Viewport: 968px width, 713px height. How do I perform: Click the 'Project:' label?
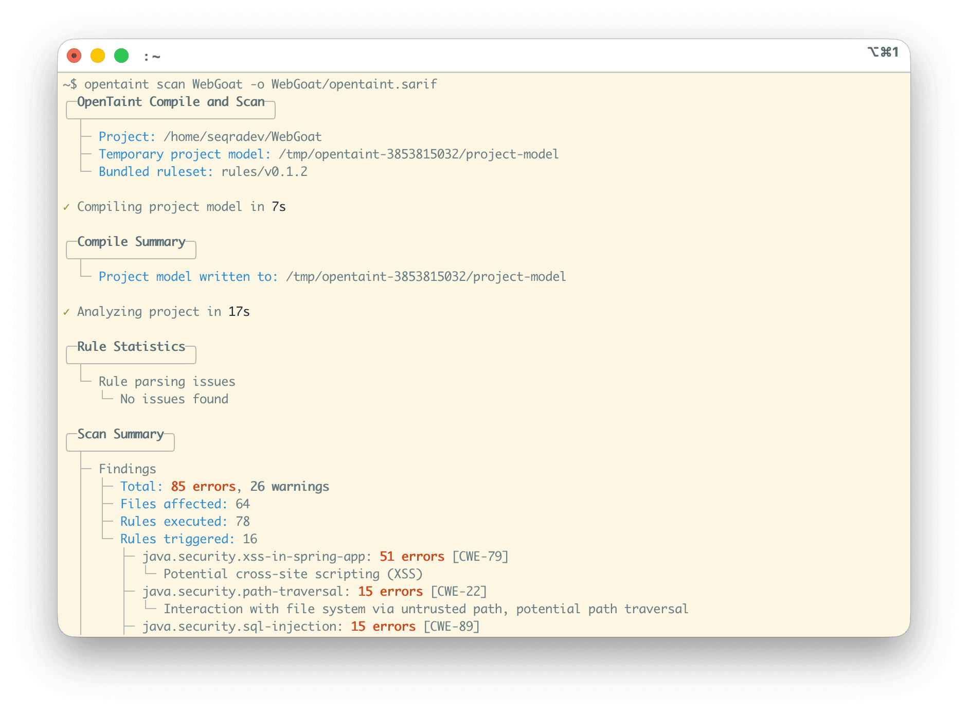tap(127, 137)
